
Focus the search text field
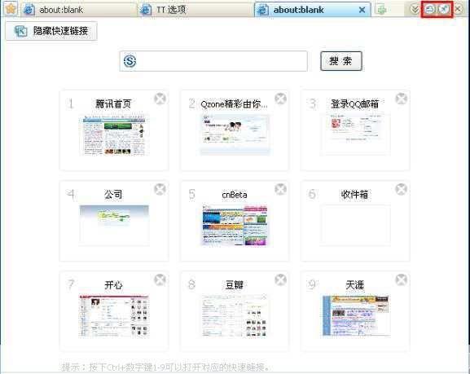(x=222, y=61)
